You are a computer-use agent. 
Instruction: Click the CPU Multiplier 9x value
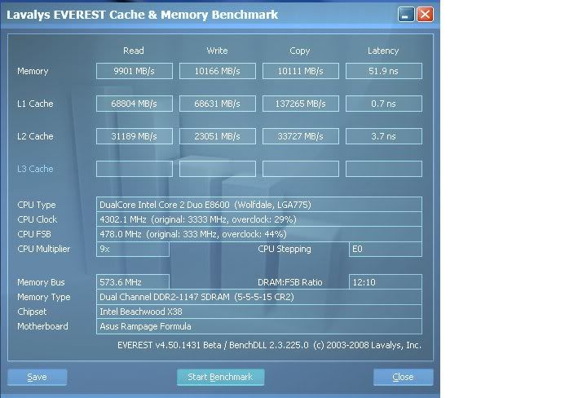coord(133,249)
